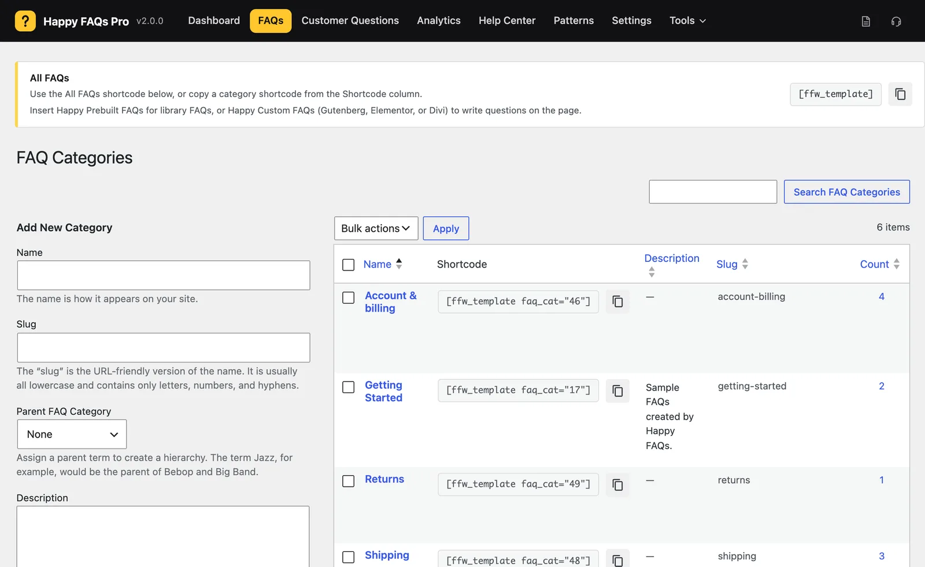Focus the new category Name field
The image size is (925, 567).
pos(164,275)
